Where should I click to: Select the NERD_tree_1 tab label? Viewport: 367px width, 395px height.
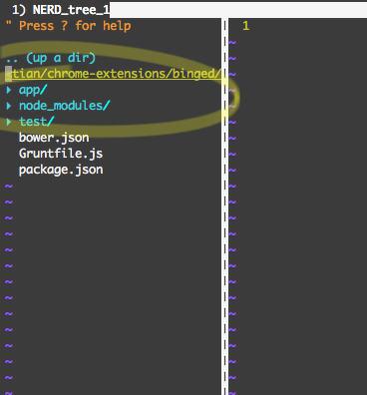pos(61,10)
